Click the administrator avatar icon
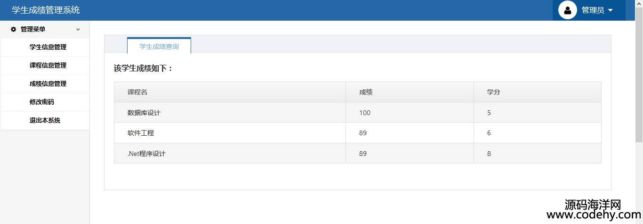This screenshot has height=224, width=643. pos(567,10)
